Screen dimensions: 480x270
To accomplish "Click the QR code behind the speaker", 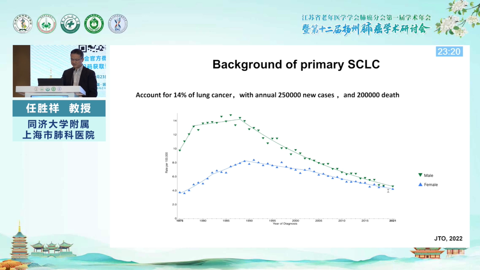I will (92, 49).
